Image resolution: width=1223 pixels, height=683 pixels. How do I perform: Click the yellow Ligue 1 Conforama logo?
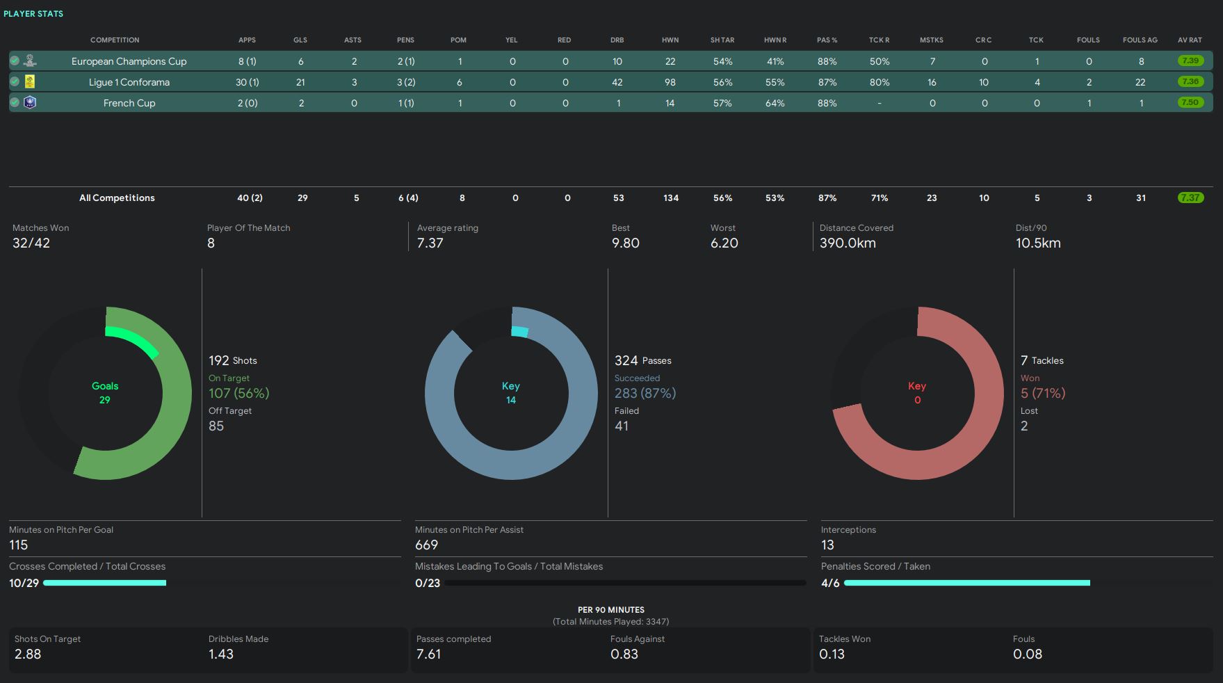point(30,81)
